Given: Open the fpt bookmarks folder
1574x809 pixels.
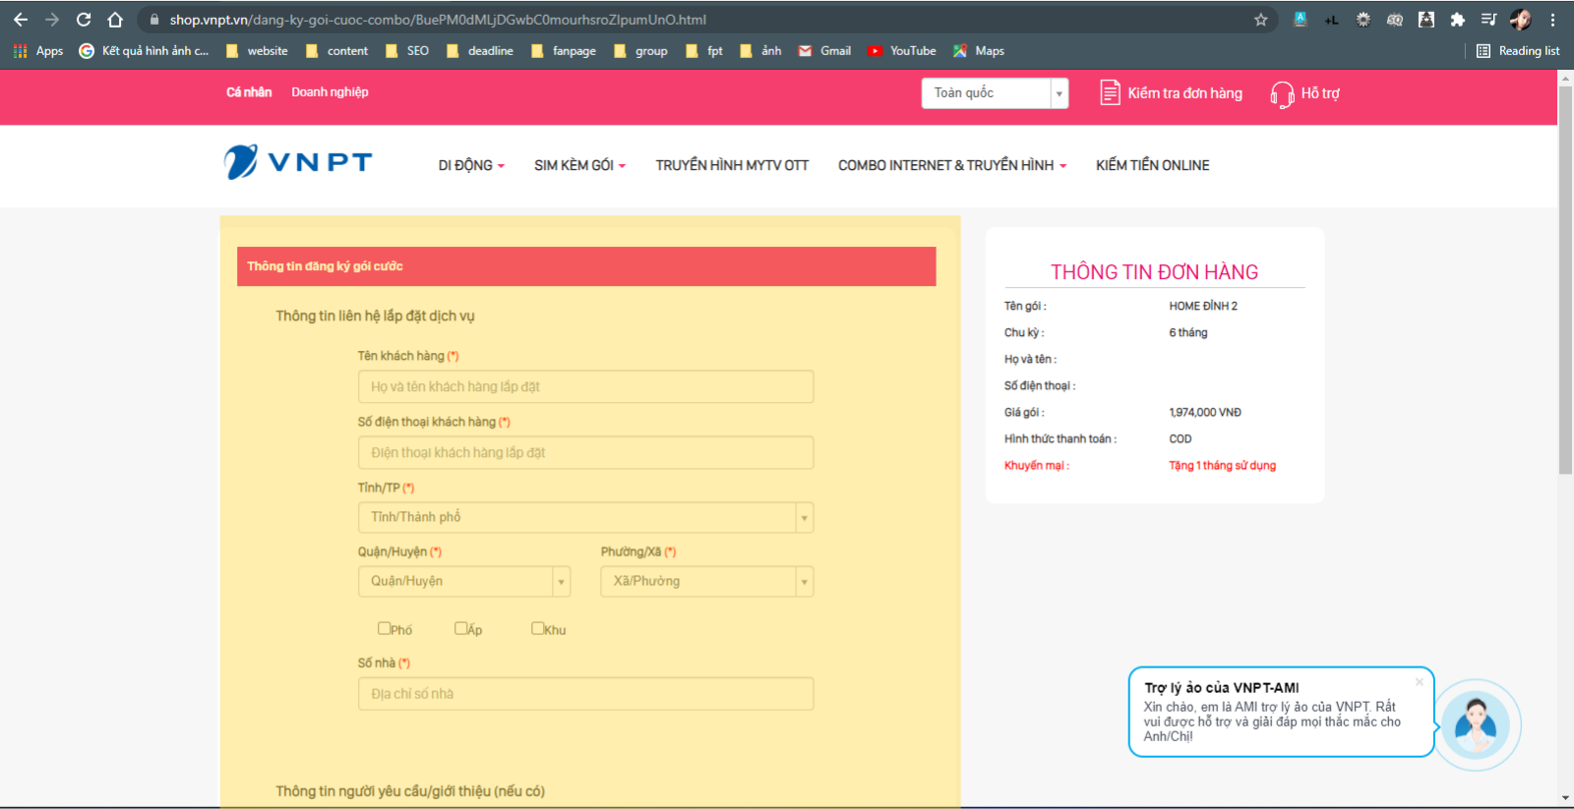Looking at the screenshot, I should click(x=704, y=51).
